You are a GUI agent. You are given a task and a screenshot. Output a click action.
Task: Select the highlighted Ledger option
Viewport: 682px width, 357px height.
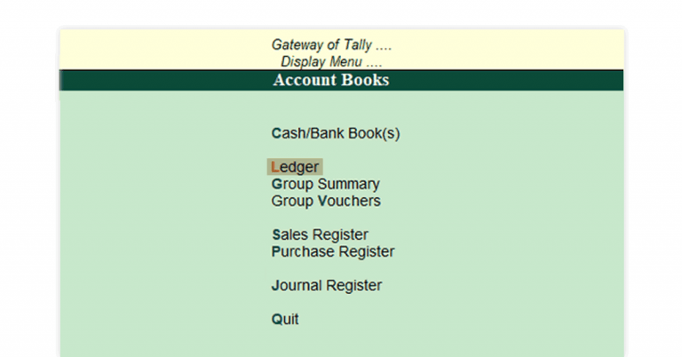click(x=295, y=167)
